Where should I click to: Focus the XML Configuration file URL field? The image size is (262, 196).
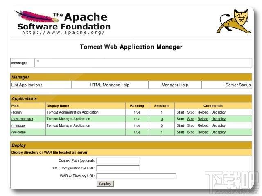(118, 168)
